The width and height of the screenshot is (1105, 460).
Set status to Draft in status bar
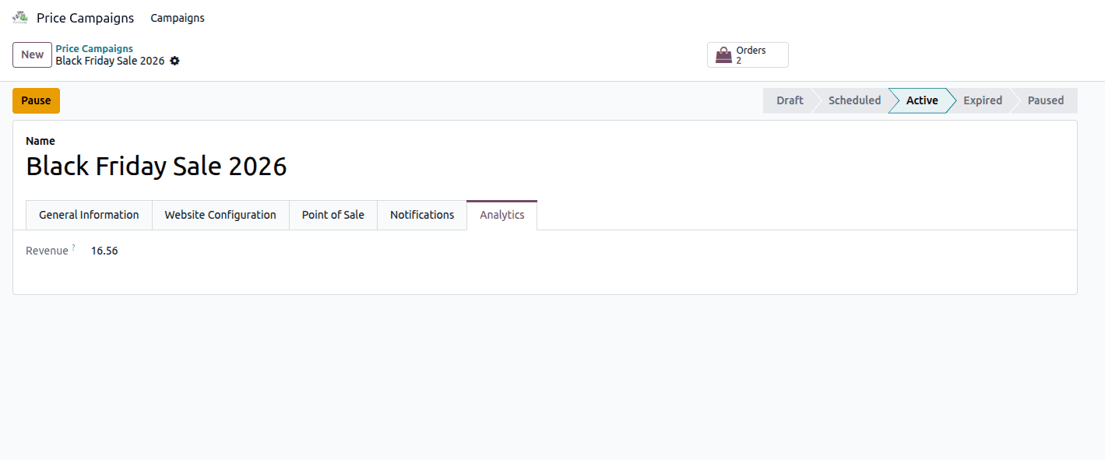tap(790, 100)
